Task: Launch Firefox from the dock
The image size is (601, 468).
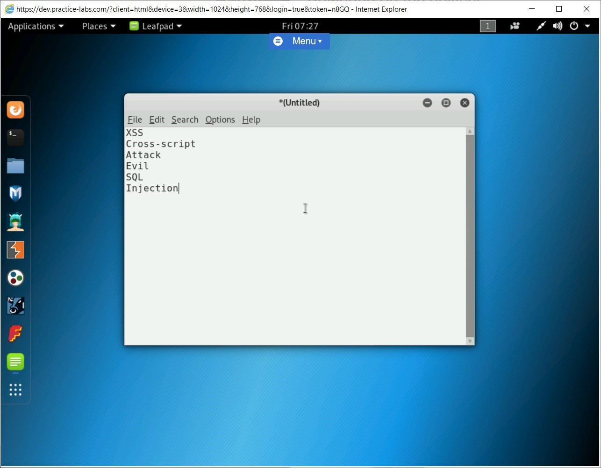Action: pos(15,110)
